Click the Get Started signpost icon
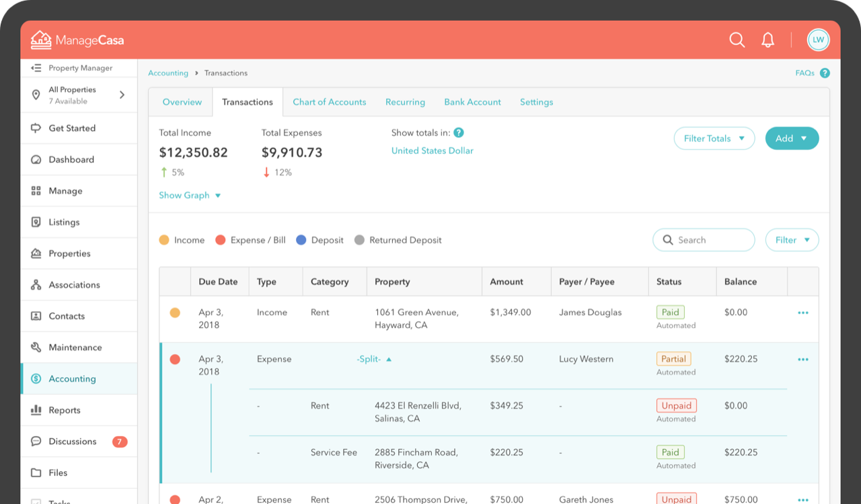Image resolution: width=861 pixels, height=504 pixels. pos(36,128)
